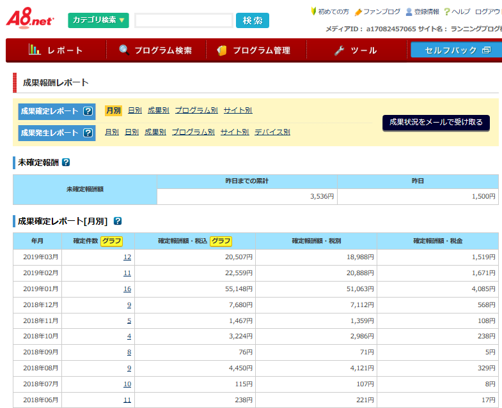The width and height of the screenshot is (502, 408).
Task: Open the カテゴリ検索 dropdown
Action: (x=98, y=20)
